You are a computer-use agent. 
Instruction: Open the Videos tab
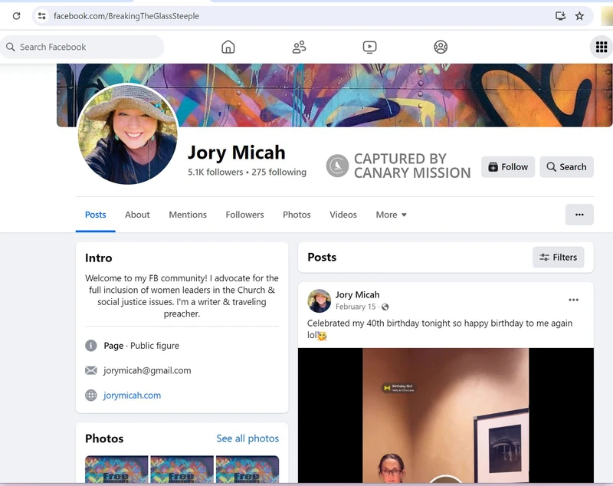pyautogui.click(x=343, y=215)
